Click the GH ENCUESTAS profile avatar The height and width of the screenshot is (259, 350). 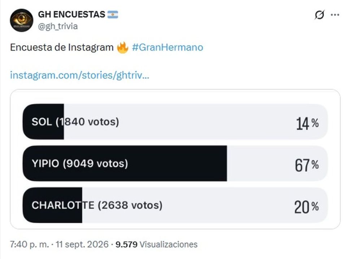pos(21,20)
